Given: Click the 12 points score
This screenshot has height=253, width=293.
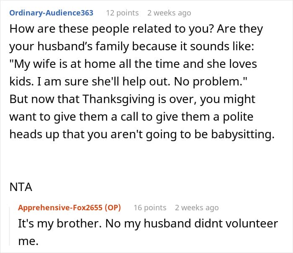Looking at the screenshot, I should pos(122,13).
